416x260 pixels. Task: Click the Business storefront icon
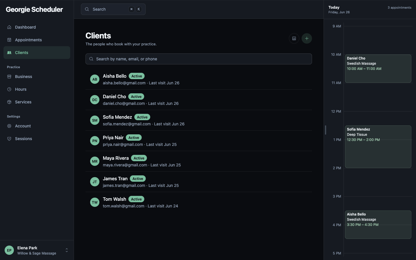click(x=9, y=77)
